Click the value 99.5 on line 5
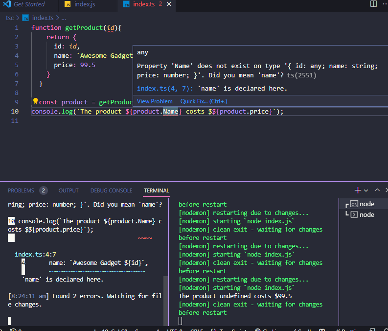388x331 pixels. 88,65
